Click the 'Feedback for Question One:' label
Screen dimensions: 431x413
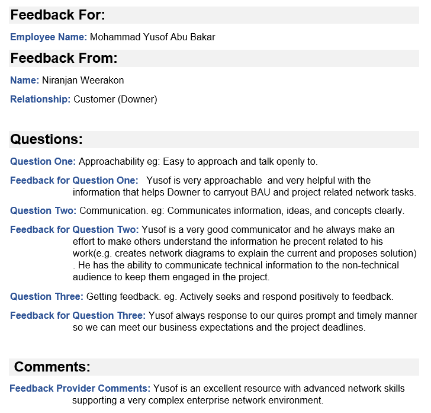[74, 181]
